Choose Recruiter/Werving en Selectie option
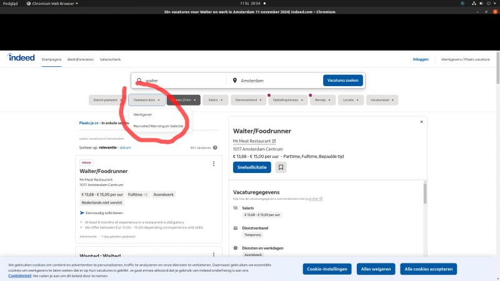 [x=158, y=126]
